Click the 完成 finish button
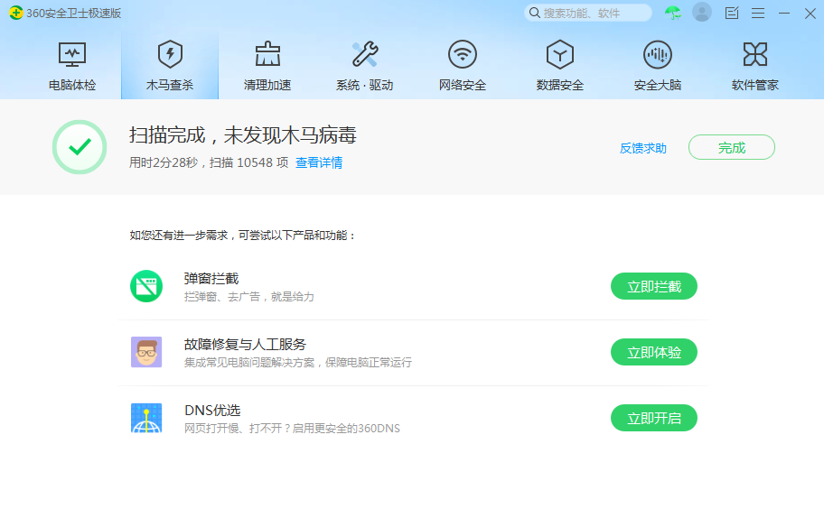This screenshot has width=824, height=518. (732, 147)
